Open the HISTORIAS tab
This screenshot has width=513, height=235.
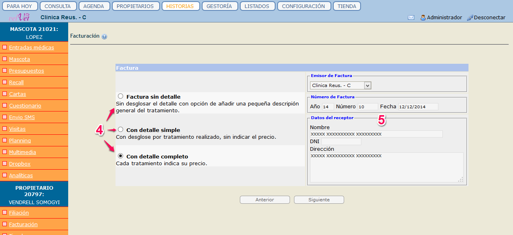(180, 6)
